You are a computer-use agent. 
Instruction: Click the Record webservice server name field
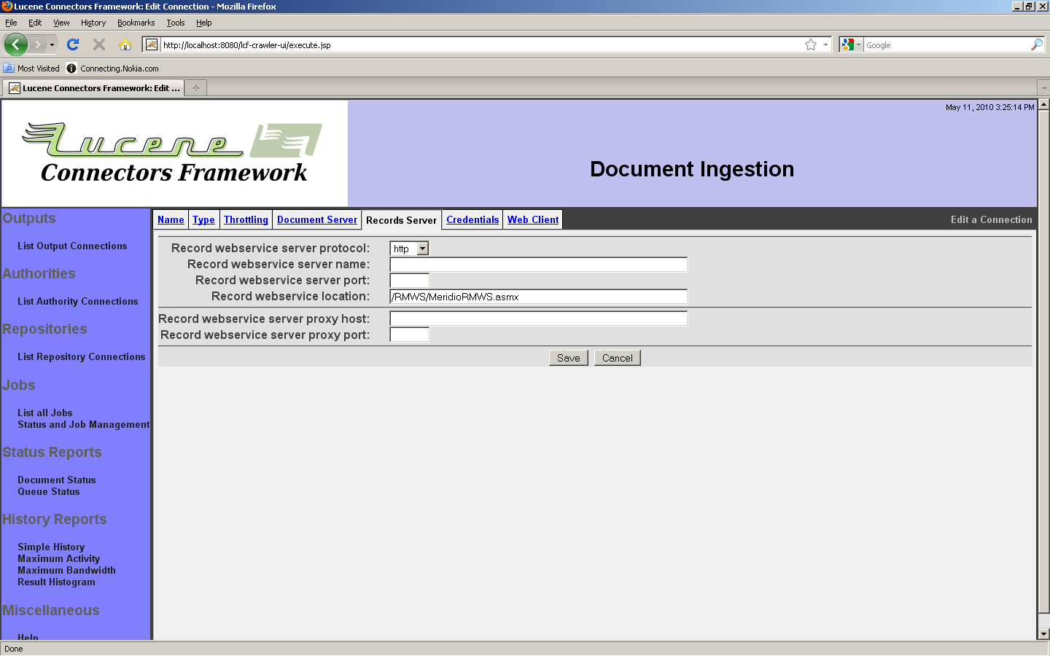pos(538,265)
